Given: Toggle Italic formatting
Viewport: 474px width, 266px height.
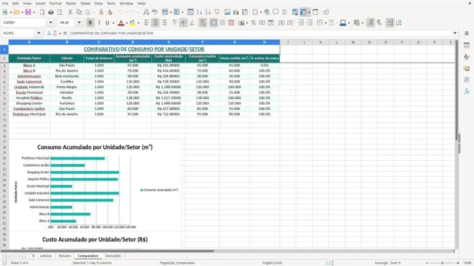Looking at the screenshot, I should [x=99, y=23].
